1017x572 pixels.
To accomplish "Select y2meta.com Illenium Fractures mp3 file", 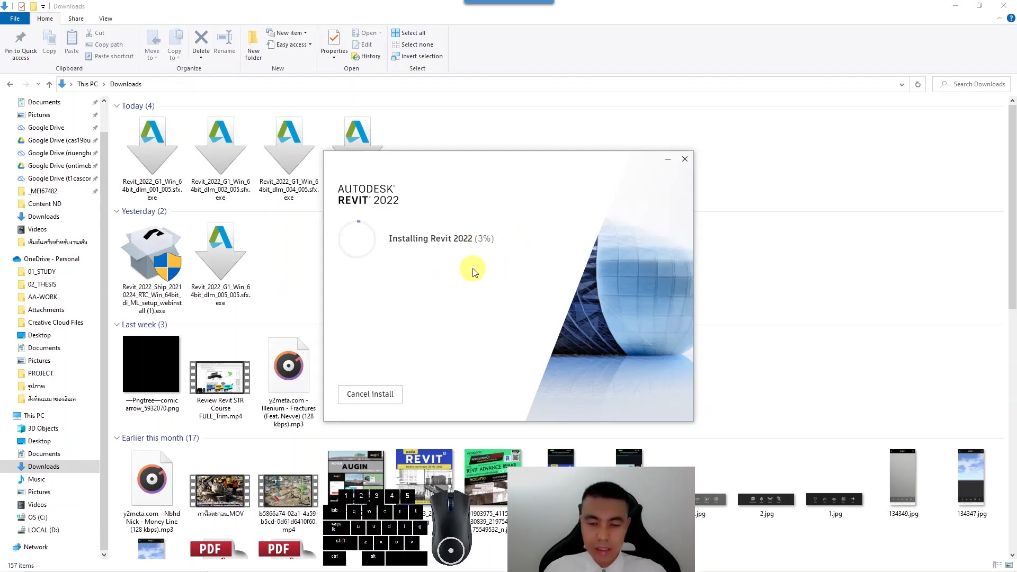I will coord(289,382).
